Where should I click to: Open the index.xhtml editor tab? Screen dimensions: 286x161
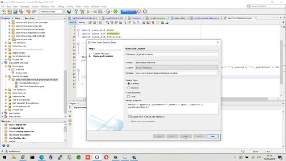click(x=180, y=18)
